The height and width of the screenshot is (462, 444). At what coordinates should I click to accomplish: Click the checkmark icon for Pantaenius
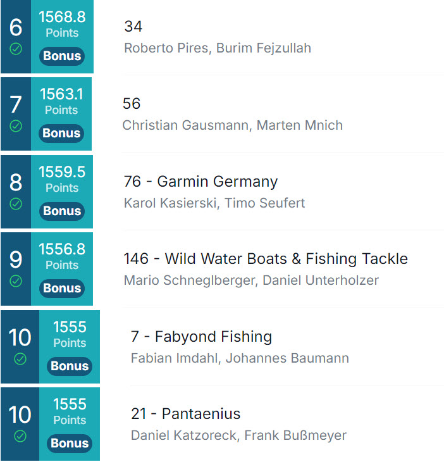coord(20,436)
